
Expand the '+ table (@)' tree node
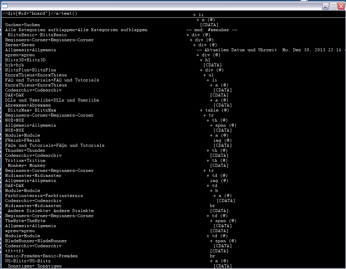214,110
